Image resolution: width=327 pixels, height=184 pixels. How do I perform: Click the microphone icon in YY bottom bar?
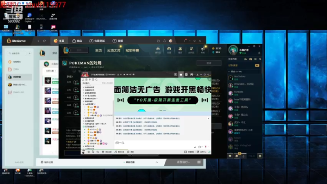pos(93,152)
